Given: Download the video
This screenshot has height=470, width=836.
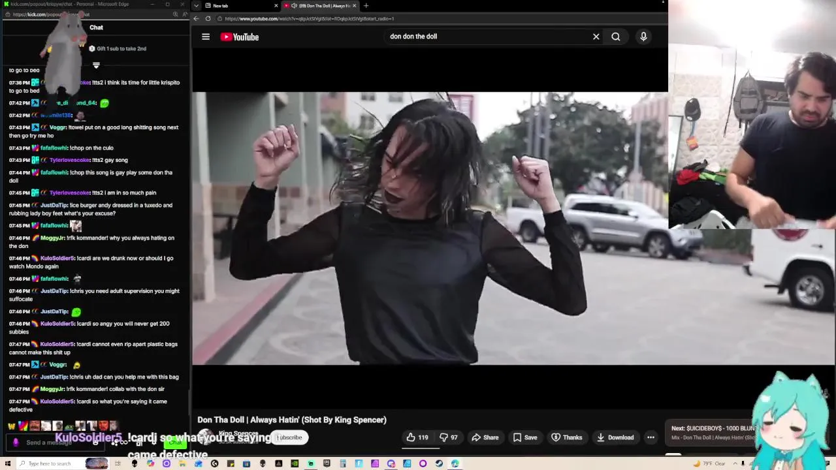Looking at the screenshot, I should click(x=615, y=437).
